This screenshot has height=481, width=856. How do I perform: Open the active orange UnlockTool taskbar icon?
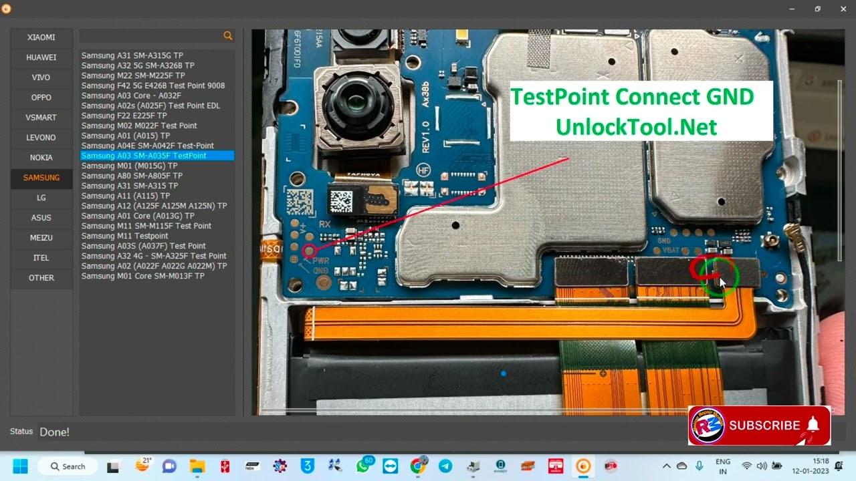click(x=583, y=466)
